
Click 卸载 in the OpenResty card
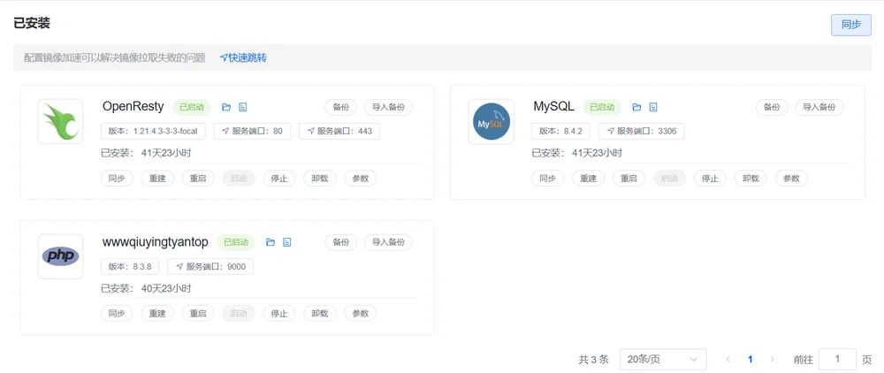(320, 179)
